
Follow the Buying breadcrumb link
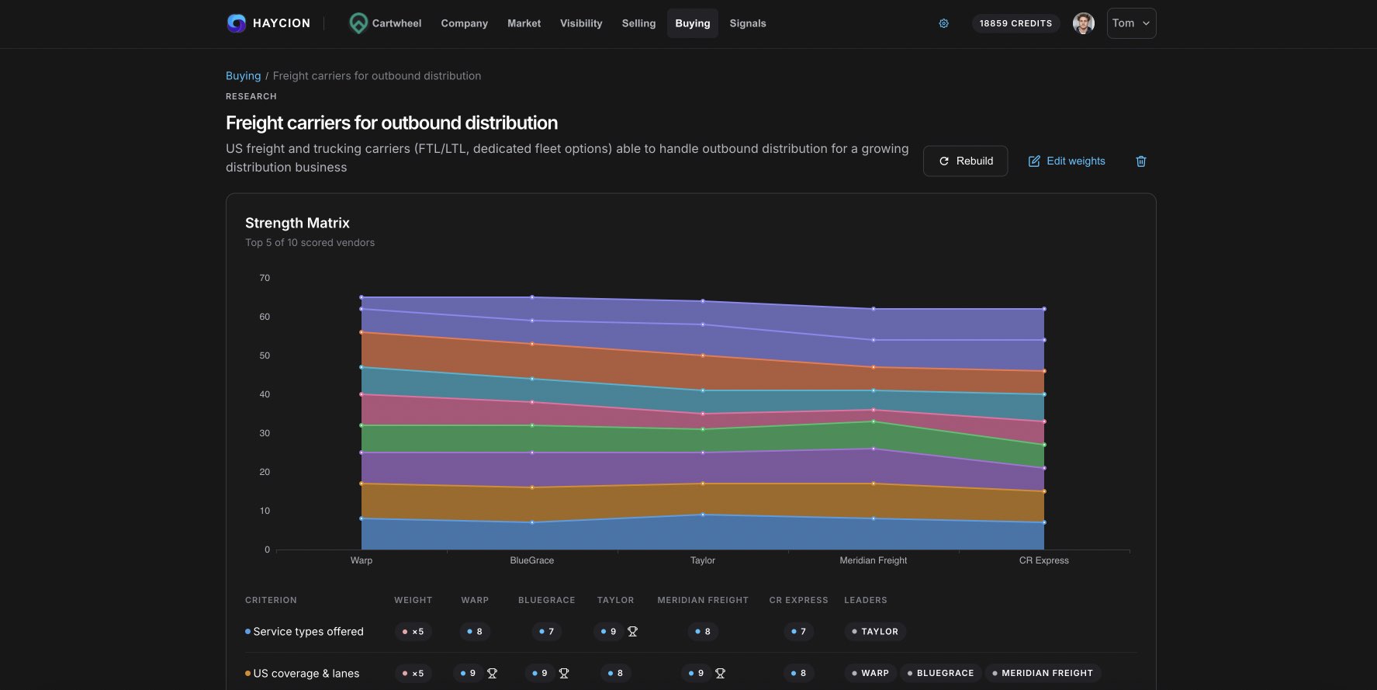[x=243, y=76]
